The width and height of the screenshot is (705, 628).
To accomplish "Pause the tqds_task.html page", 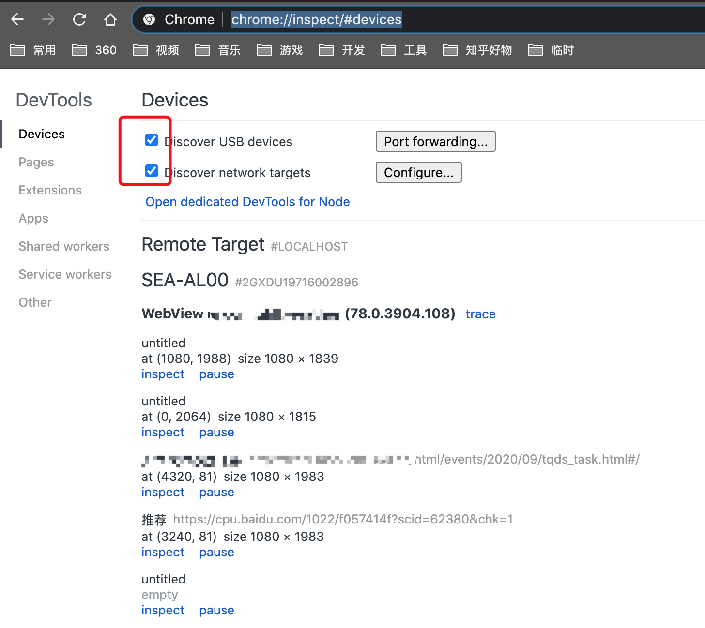I will pyautogui.click(x=216, y=492).
